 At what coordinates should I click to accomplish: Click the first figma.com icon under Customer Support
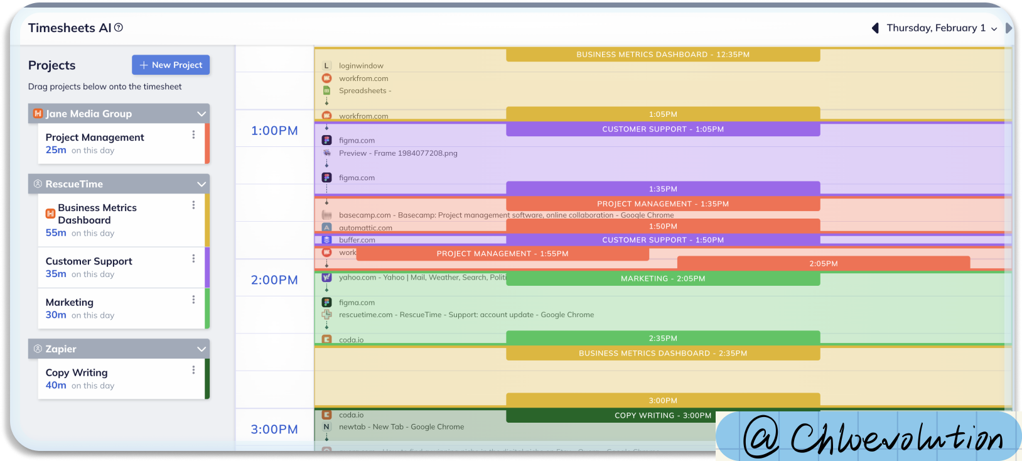[326, 140]
